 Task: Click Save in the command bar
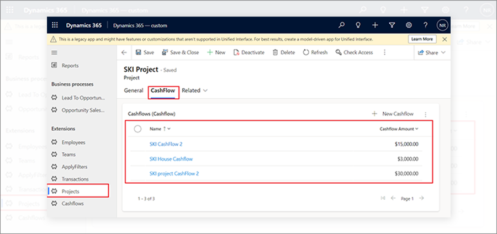pyautogui.click(x=145, y=52)
